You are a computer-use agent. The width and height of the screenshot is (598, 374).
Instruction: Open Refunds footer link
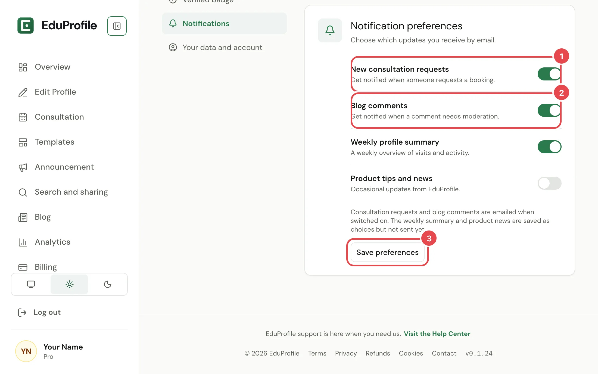click(378, 353)
